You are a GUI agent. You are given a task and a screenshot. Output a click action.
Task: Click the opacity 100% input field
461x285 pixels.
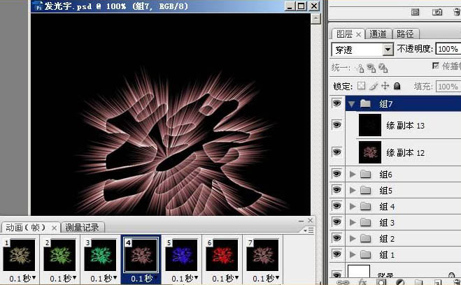447,50
